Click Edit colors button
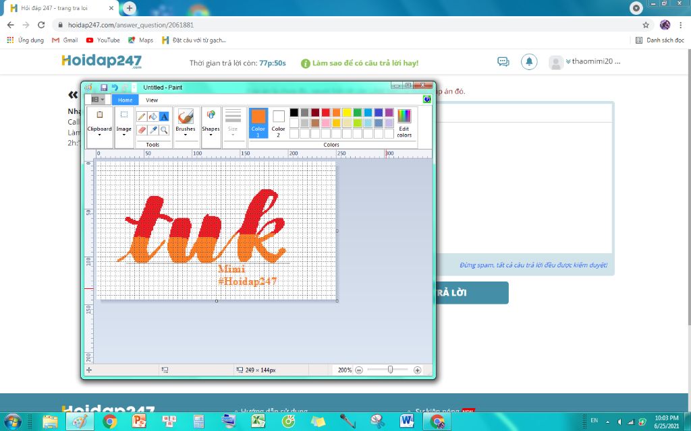The width and height of the screenshot is (691, 431). click(x=404, y=123)
